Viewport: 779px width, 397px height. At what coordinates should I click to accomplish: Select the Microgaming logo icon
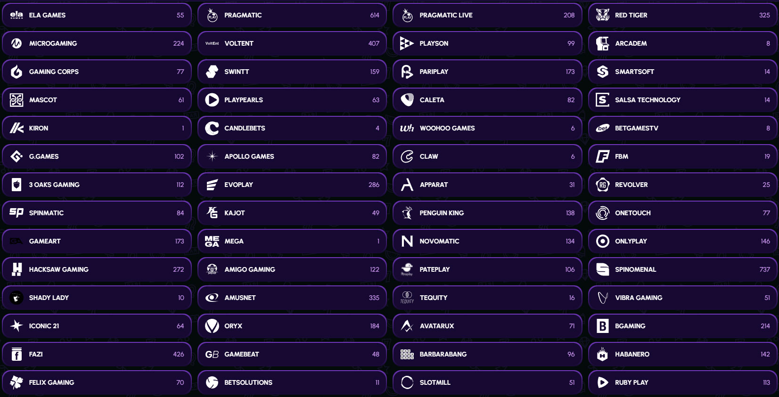coord(16,43)
